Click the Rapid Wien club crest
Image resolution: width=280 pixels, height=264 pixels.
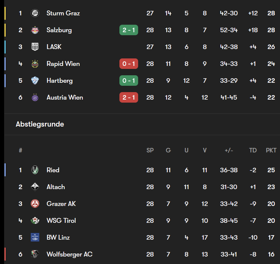pos(35,64)
